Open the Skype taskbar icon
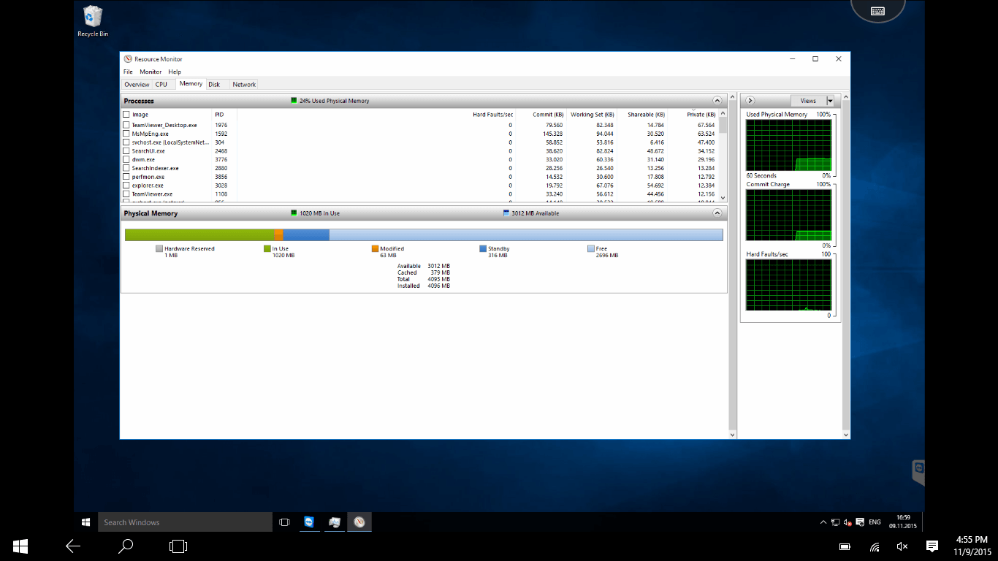 tap(309, 522)
